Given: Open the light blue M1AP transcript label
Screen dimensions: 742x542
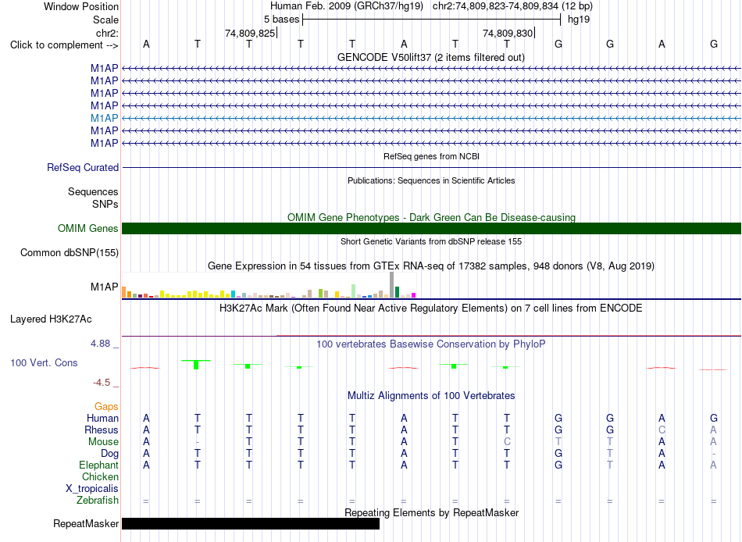Looking at the screenshot, I should [x=104, y=119].
